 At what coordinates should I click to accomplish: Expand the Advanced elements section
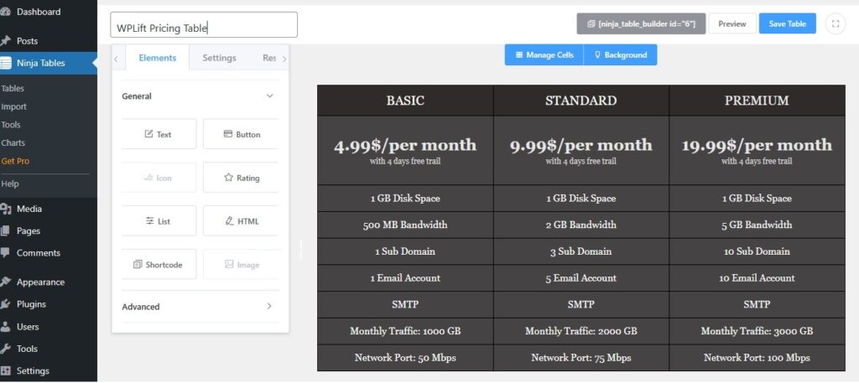point(269,307)
